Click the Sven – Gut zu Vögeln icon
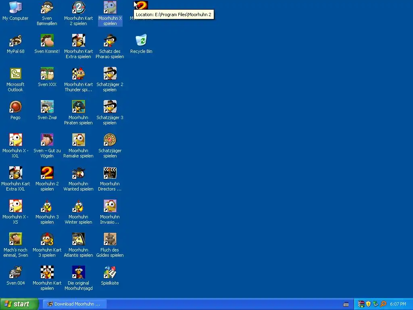Image resolution: width=413 pixels, height=310 pixels. [47, 140]
